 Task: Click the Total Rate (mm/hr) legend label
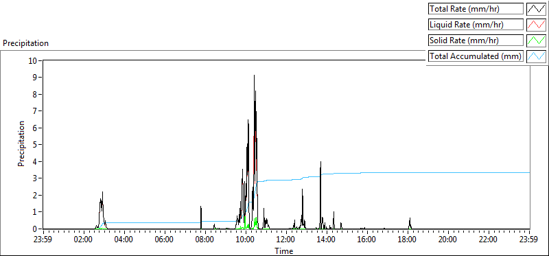(476, 9)
